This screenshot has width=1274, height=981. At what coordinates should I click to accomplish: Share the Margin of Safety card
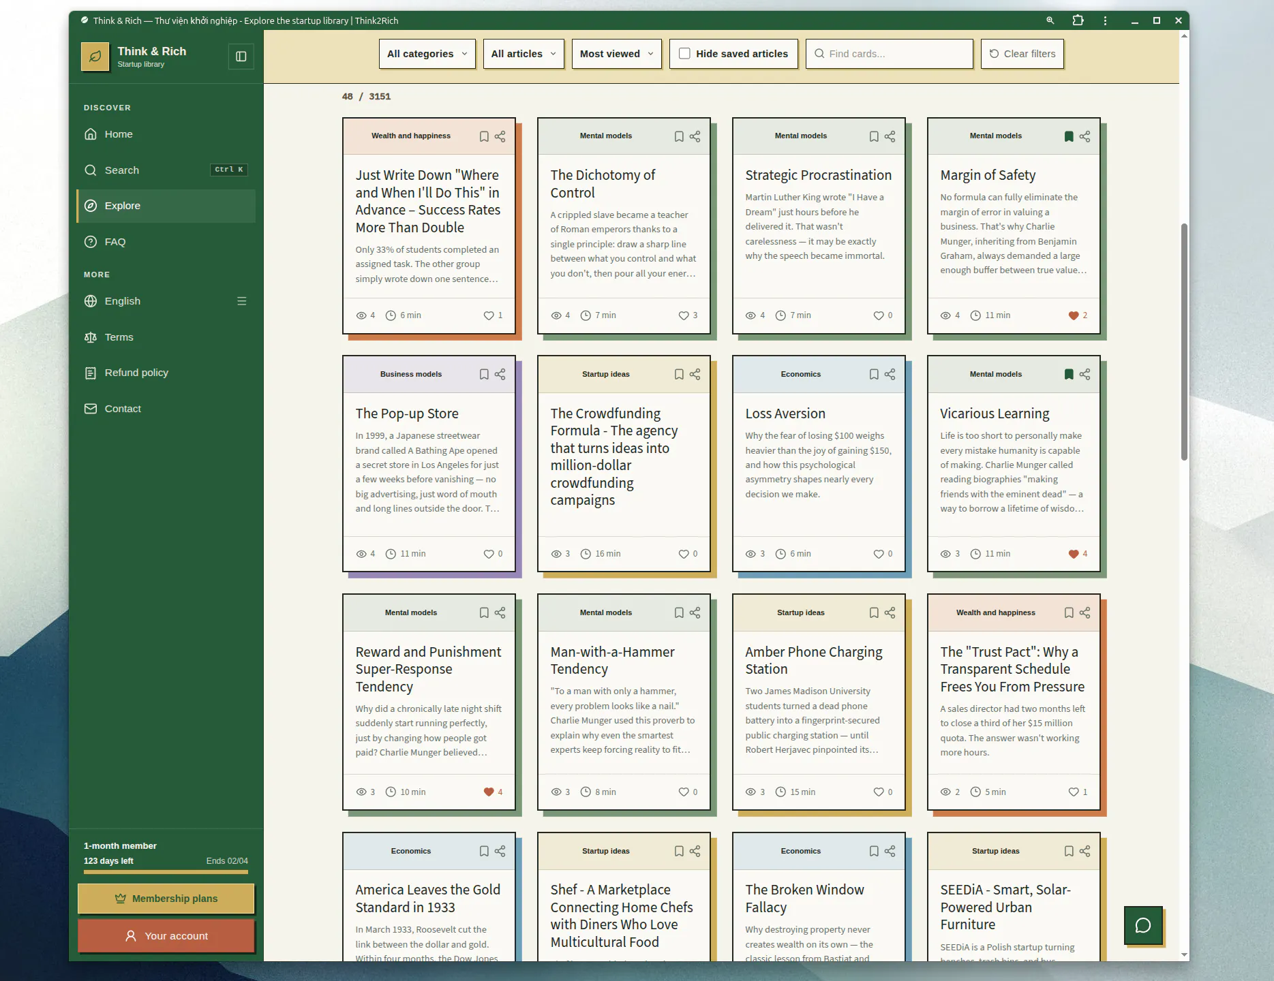pos(1085,136)
